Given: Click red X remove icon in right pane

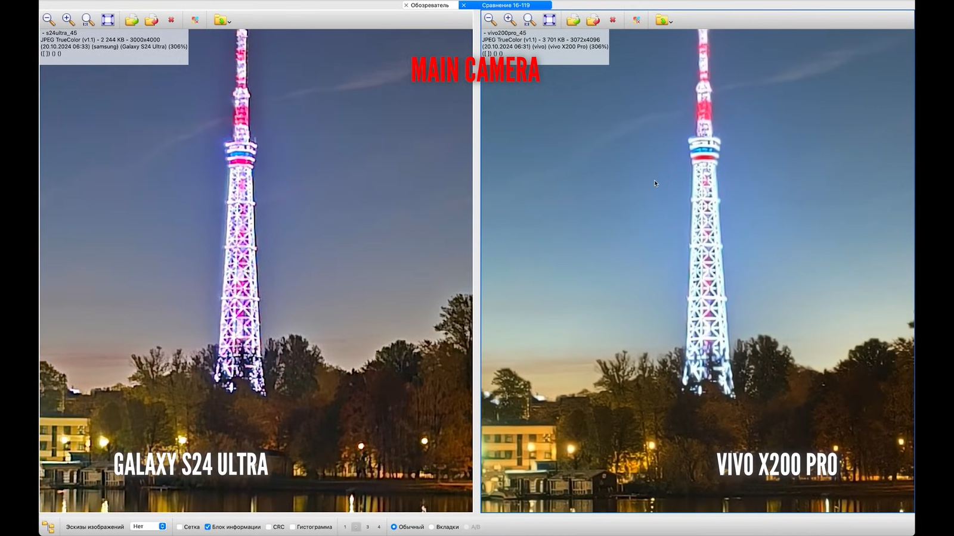Looking at the screenshot, I should (612, 20).
